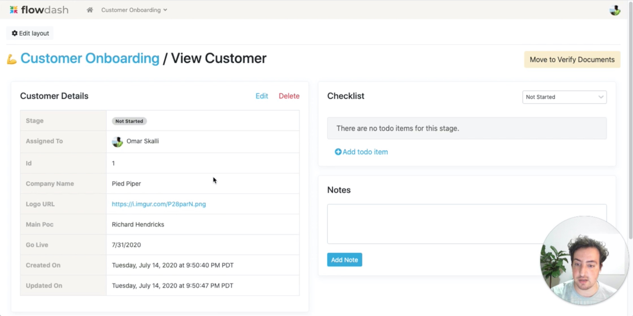Click the Customer Onboarding breadcrumb title
The image size is (633, 316).
[90, 58]
